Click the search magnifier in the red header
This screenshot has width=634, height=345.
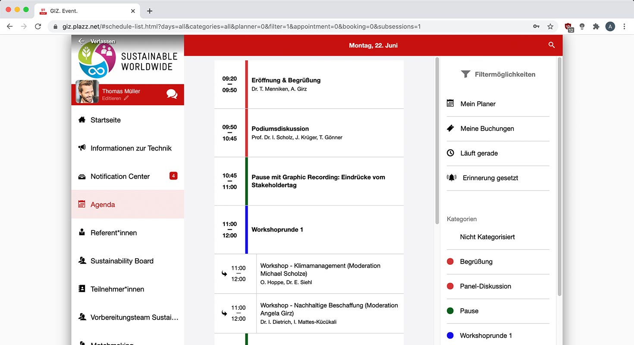[551, 45]
